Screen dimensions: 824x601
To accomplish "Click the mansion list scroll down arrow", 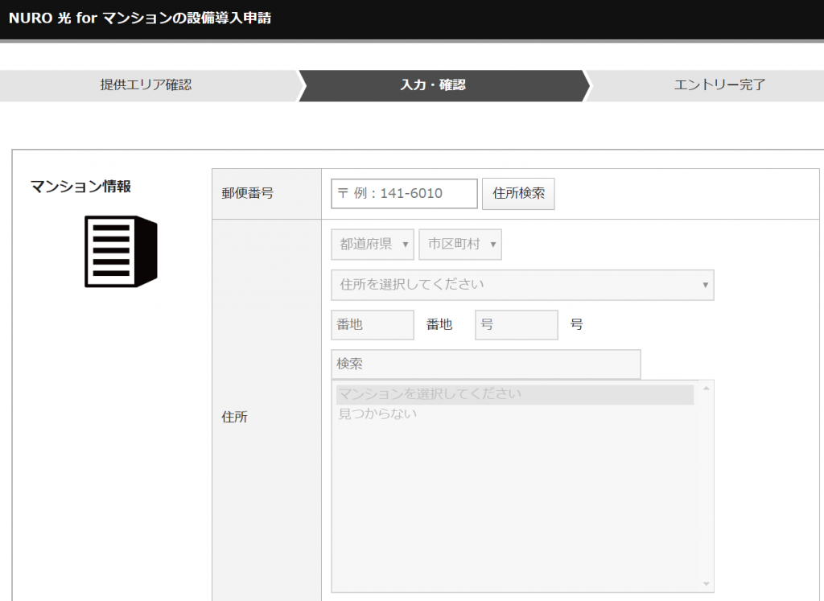I will pyautogui.click(x=707, y=583).
